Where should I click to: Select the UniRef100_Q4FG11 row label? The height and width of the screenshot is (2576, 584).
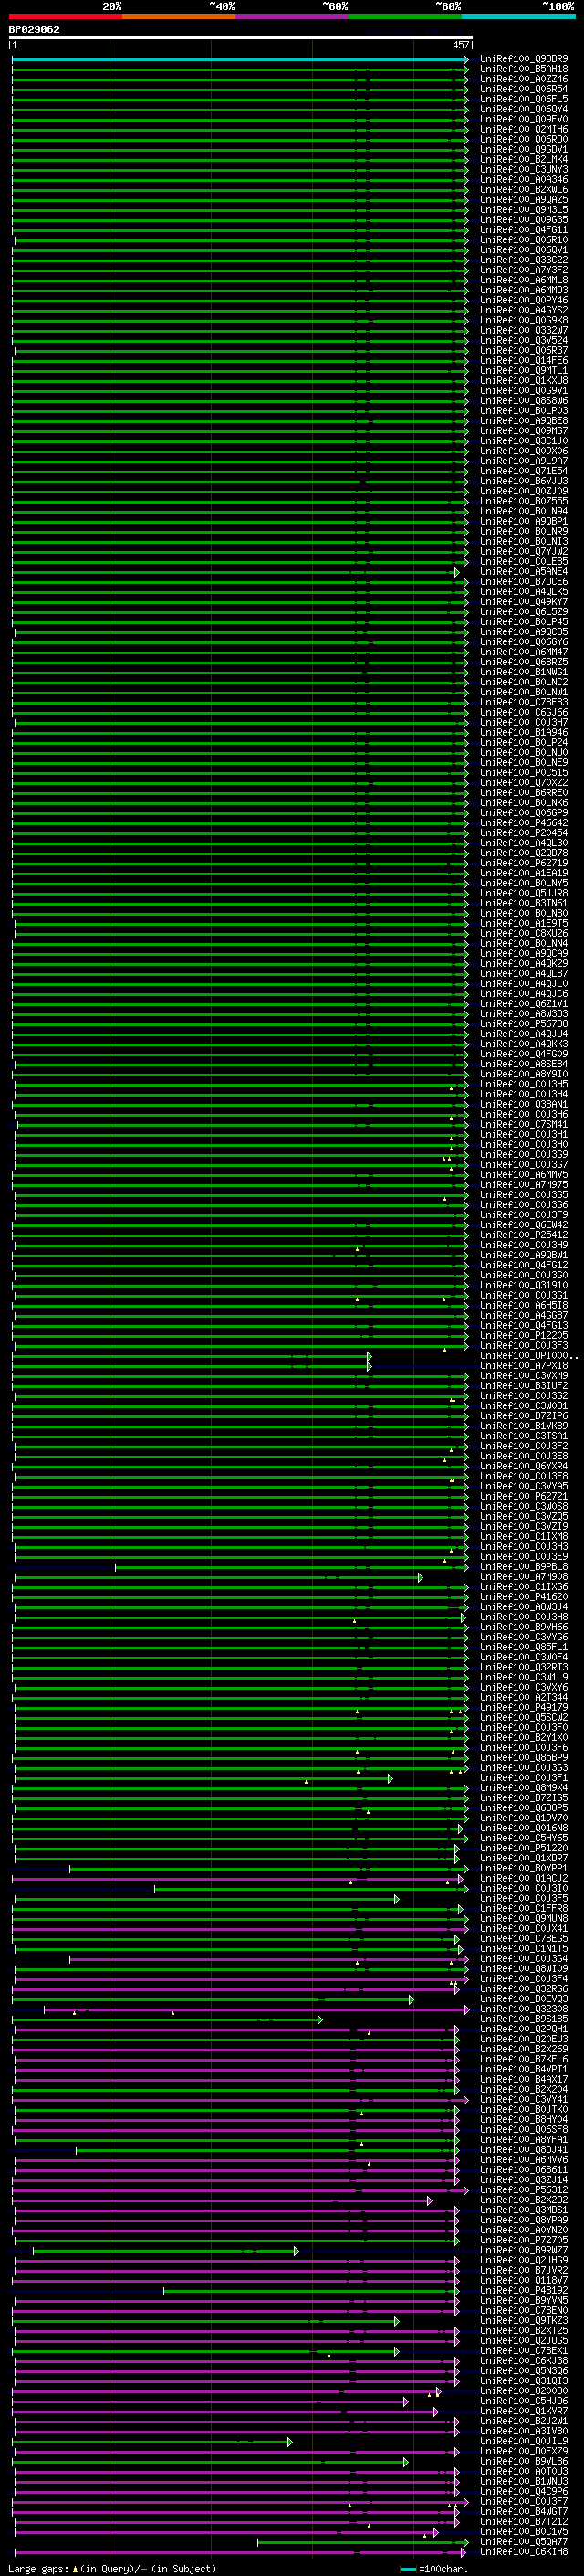pyautogui.click(x=524, y=230)
